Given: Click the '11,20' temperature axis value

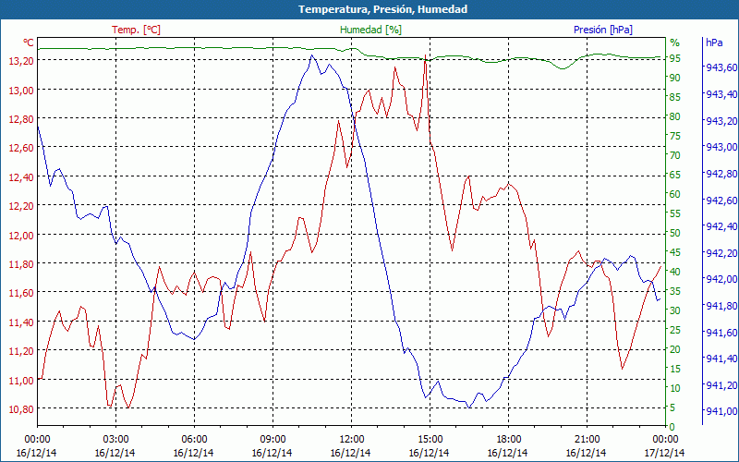Looking at the screenshot, I should (x=21, y=351).
